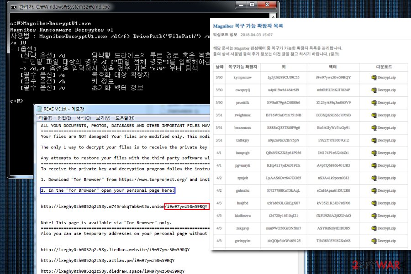Click the key cell LyAAS6Ovr647GO65
Screen dimensions: 411x274
283,178
